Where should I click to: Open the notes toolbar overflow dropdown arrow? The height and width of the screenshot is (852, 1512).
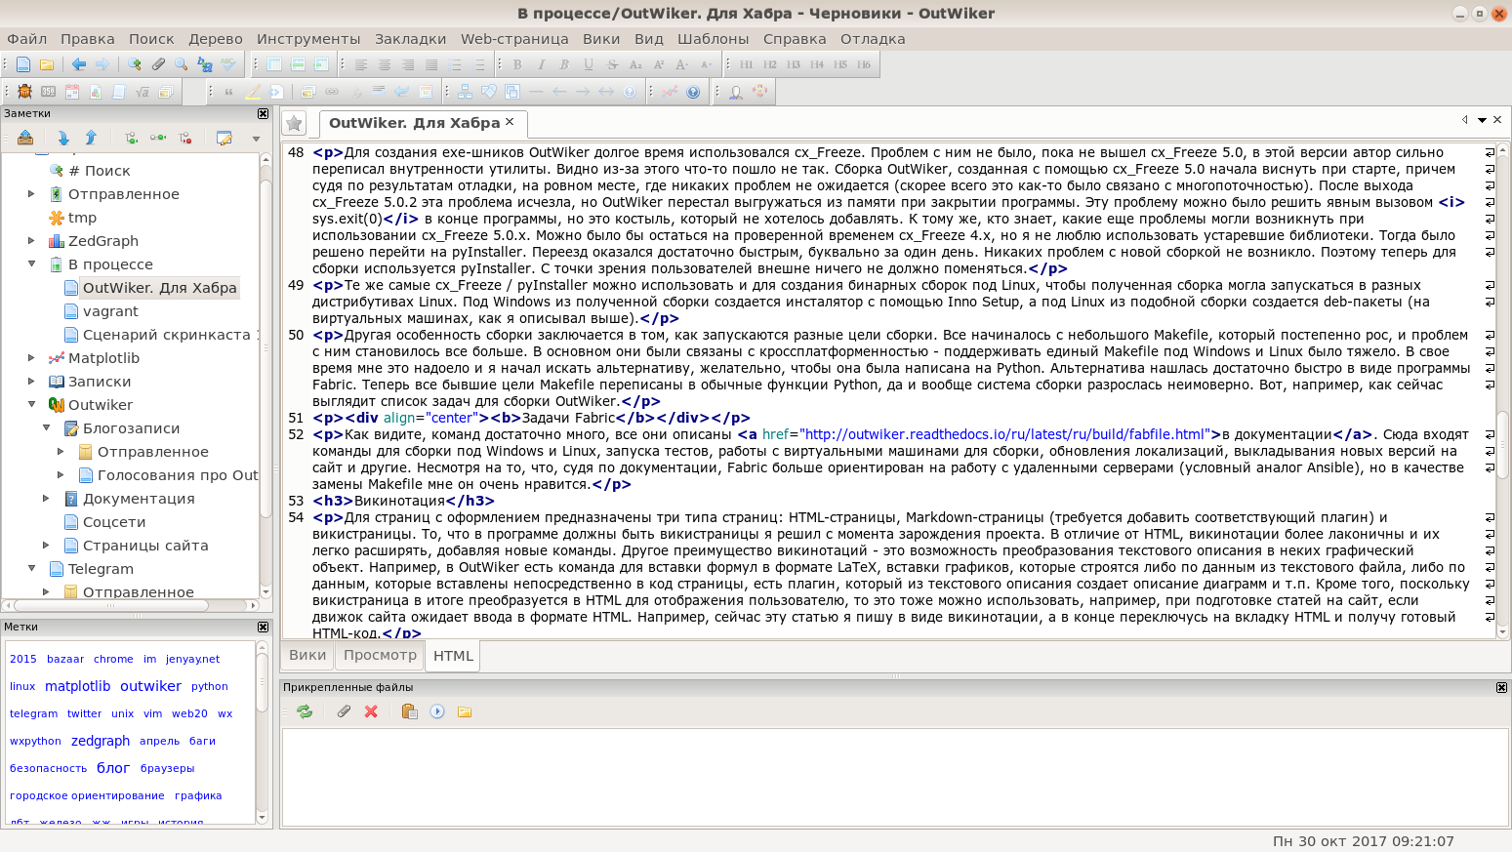pos(256,139)
